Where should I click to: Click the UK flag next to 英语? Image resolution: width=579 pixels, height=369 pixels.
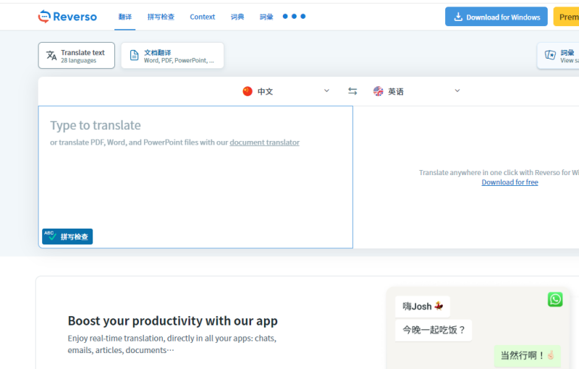[x=378, y=91]
